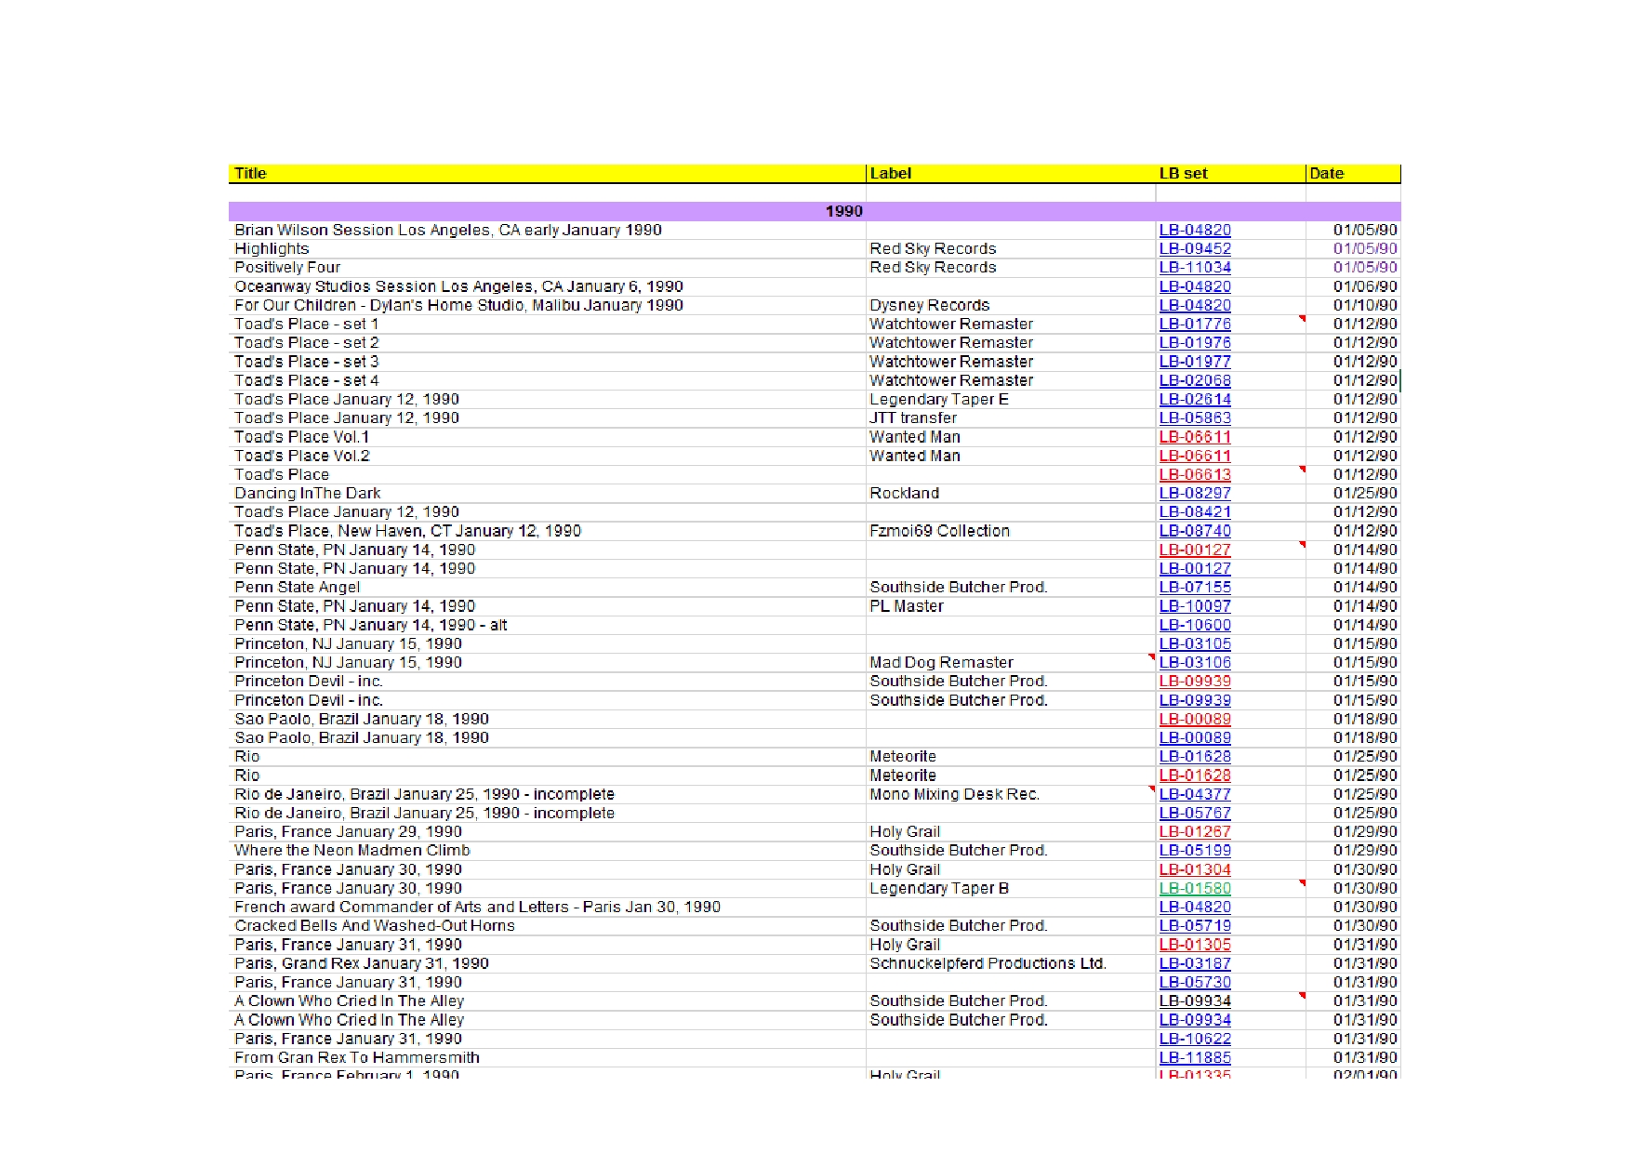Open link LB-03106 for Mad Dog Remaster
Viewport: 1631px width, 1153px height.
pyautogui.click(x=1195, y=662)
